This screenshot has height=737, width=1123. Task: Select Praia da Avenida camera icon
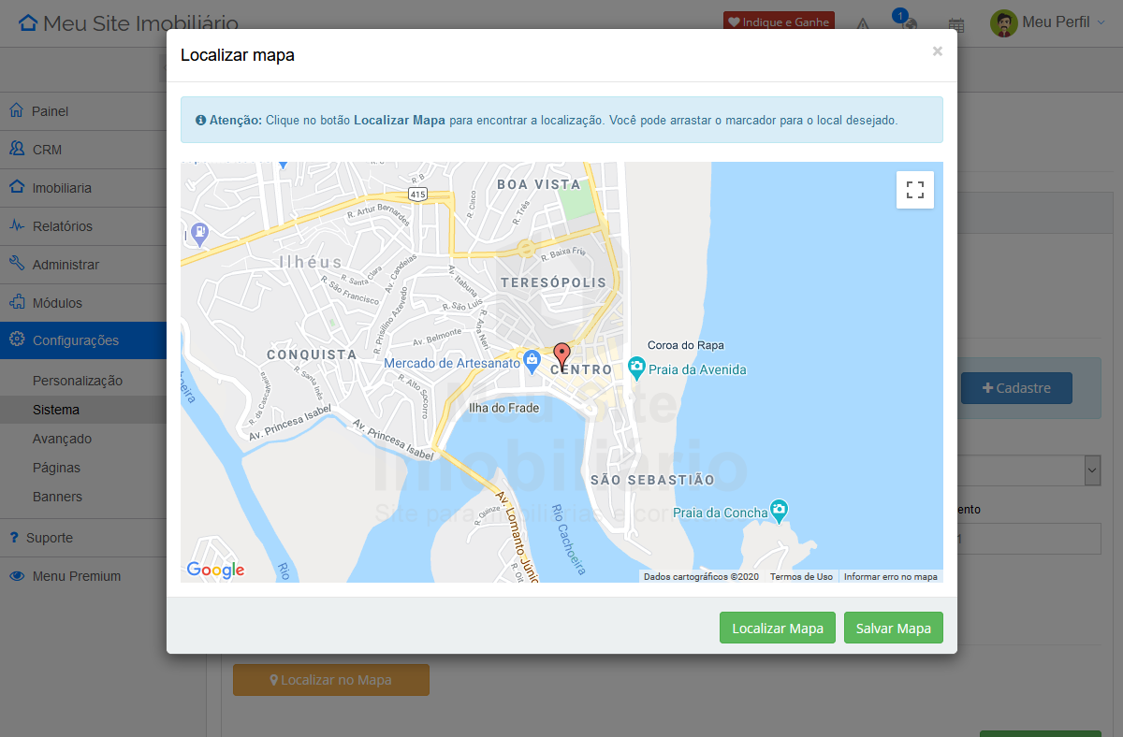636,368
